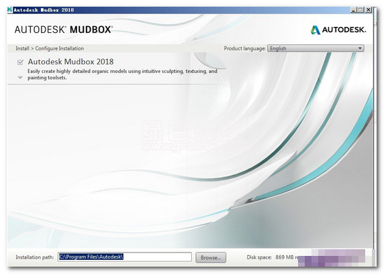Viewport: 384px width, 274px height.
Task: Select the Autodesk Mudbox 2018 product heading
Action: [70, 62]
